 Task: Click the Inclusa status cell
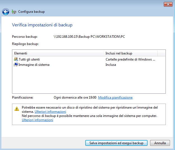111,65
